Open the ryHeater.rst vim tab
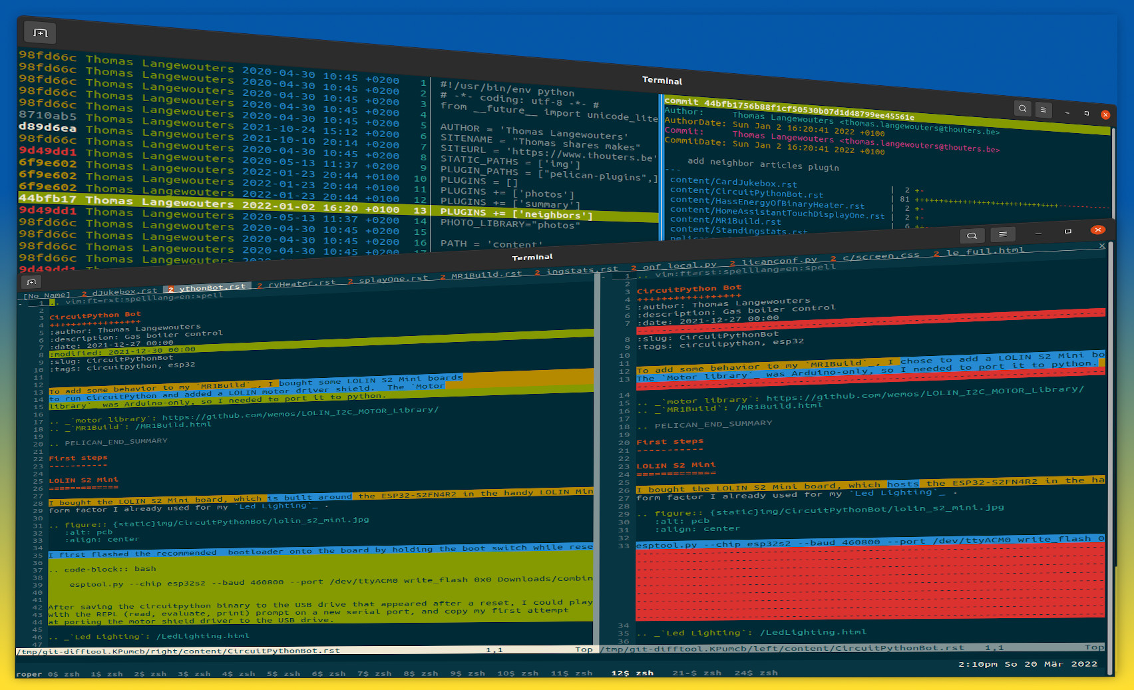1134x690 pixels. (x=296, y=283)
